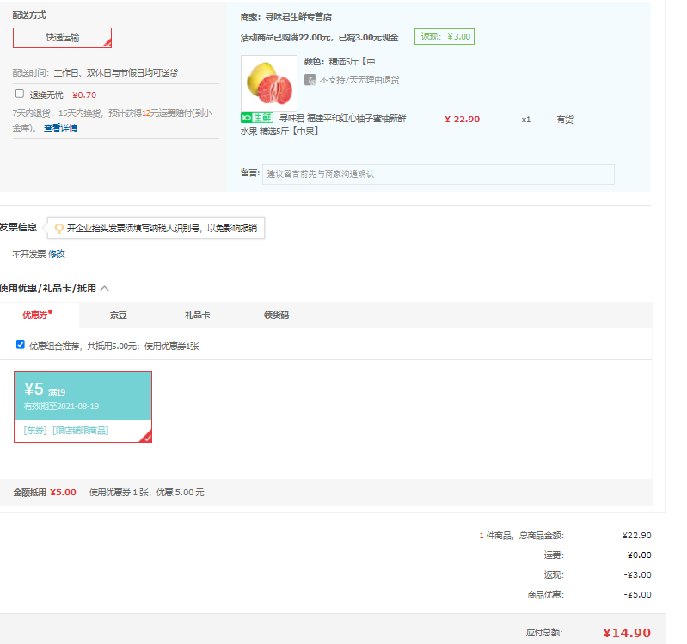Uncheck the 优惠组合推荐 checkbox
Viewport: 687px width, 644px height.
click(x=20, y=345)
